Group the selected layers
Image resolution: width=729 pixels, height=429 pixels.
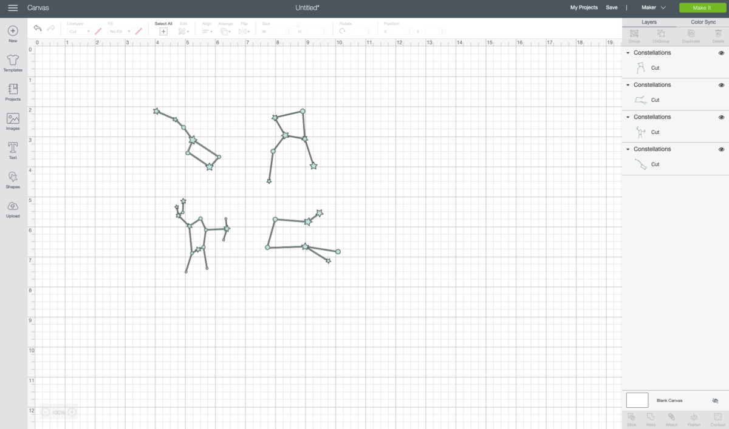click(634, 36)
